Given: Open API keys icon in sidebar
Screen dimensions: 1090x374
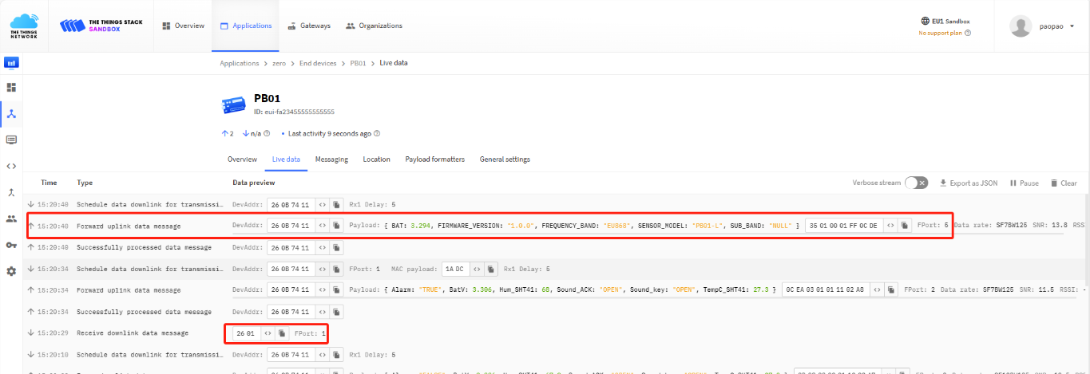Looking at the screenshot, I should pos(11,245).
